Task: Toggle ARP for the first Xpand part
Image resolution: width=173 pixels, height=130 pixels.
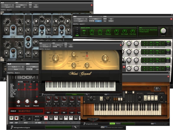Action: click(x=168, y=43)
